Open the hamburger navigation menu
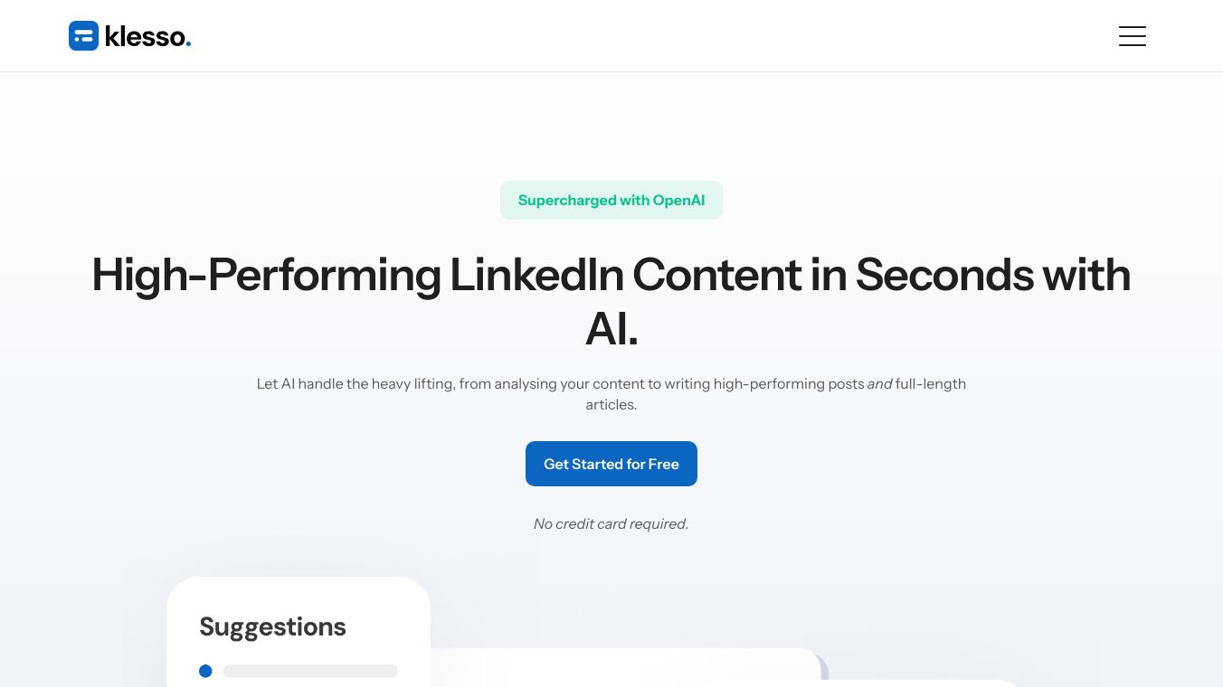This screenshot has width=1223, height=687. click(1132, 36)
